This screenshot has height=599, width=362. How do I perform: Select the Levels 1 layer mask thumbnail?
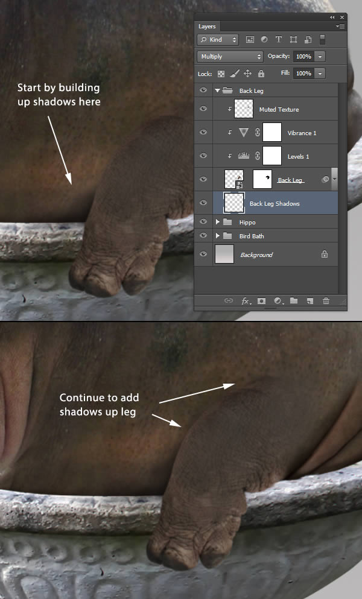[272, 156]
